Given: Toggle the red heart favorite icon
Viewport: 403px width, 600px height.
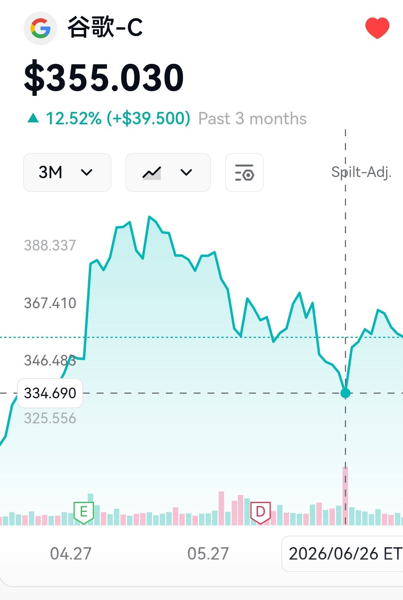Looking at the screenshot, I should (377, 28).
